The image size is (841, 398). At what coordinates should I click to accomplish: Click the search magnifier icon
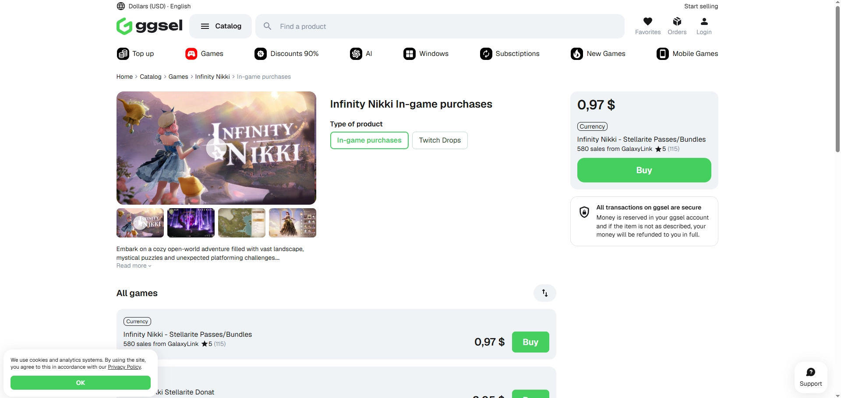point(267,26)
